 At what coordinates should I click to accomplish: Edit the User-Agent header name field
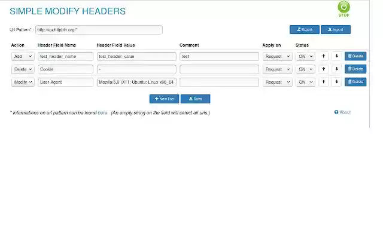(65, 82)
